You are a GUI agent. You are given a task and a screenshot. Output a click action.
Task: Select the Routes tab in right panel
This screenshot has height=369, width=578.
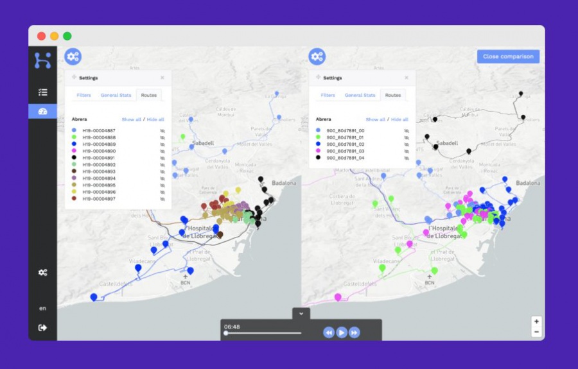[393, 95]
